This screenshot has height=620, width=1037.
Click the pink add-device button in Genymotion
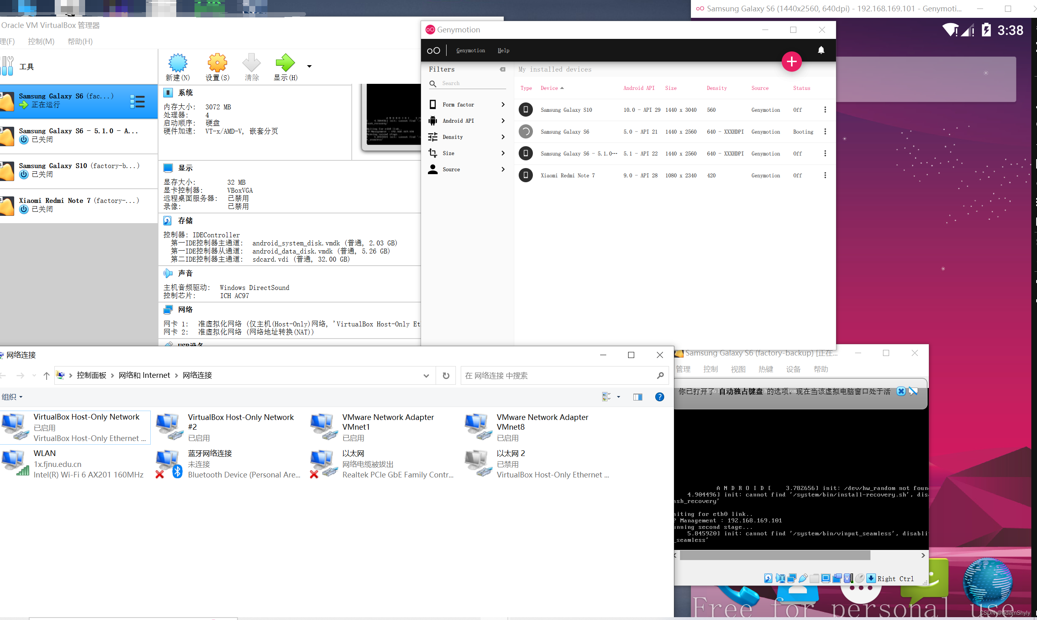(792, 62)
